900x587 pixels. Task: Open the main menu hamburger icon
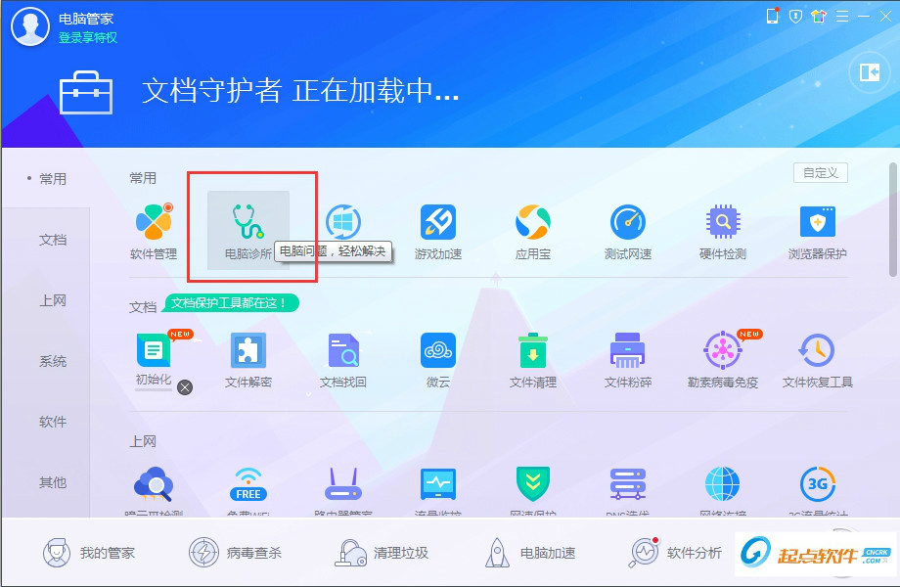pyautogui.click(x=842, y=17)
